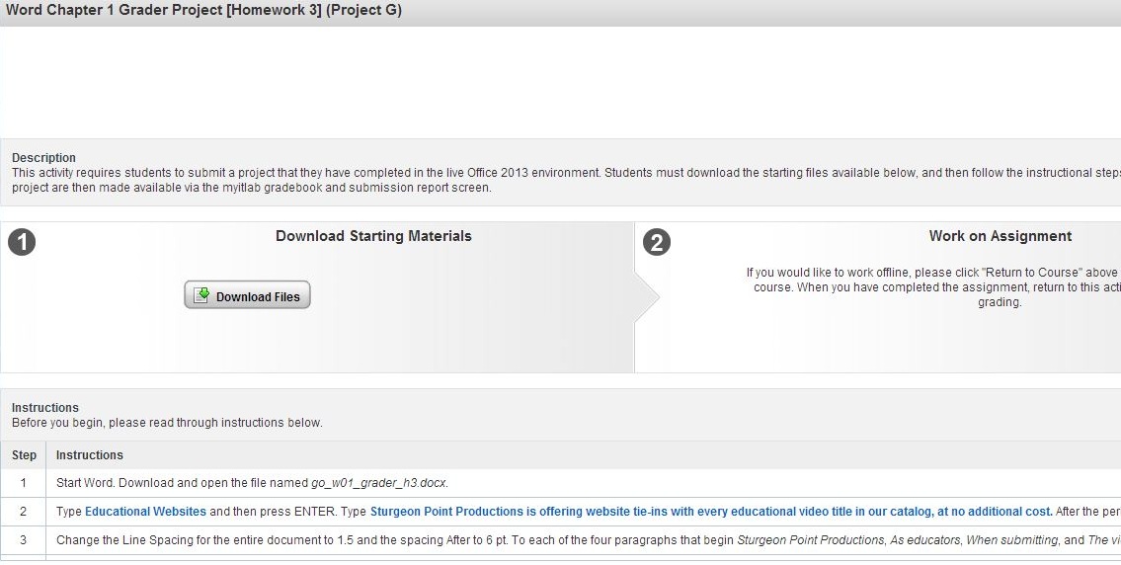Select step number 3 in the table
This screenshot has height=565, width=1121.
pyautogui.click(x=24, y=540)
